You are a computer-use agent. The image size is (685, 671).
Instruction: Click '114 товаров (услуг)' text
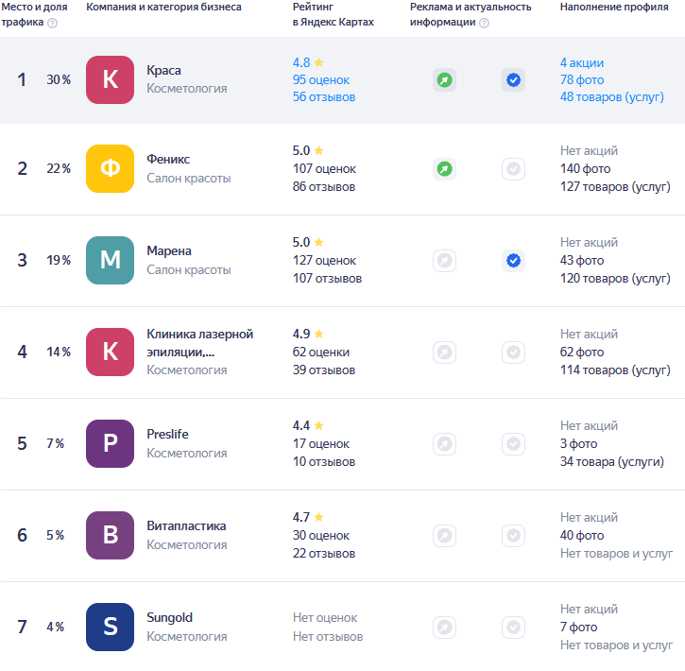pos(615,370)
